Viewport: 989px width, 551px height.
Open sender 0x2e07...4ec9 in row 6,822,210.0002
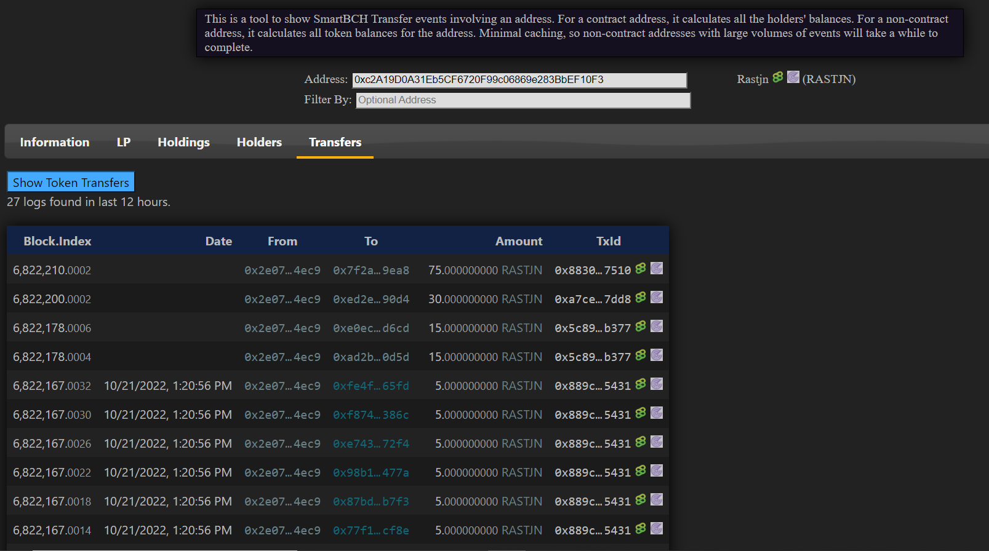point(282,270)
